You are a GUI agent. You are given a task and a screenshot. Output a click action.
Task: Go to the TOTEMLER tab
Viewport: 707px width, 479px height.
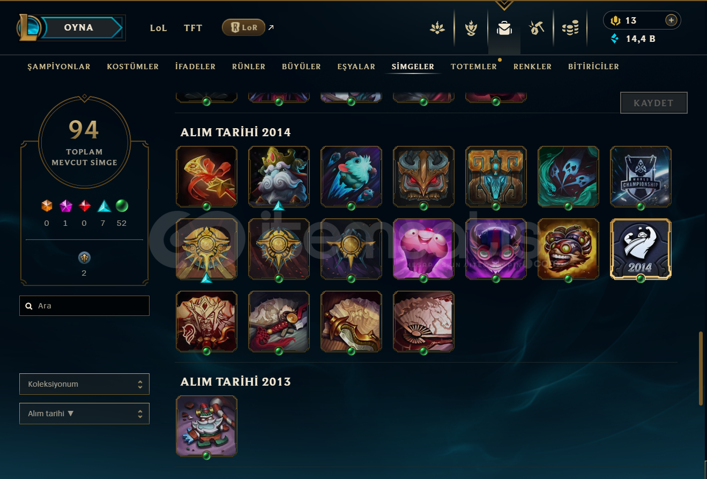click(474, 67)
